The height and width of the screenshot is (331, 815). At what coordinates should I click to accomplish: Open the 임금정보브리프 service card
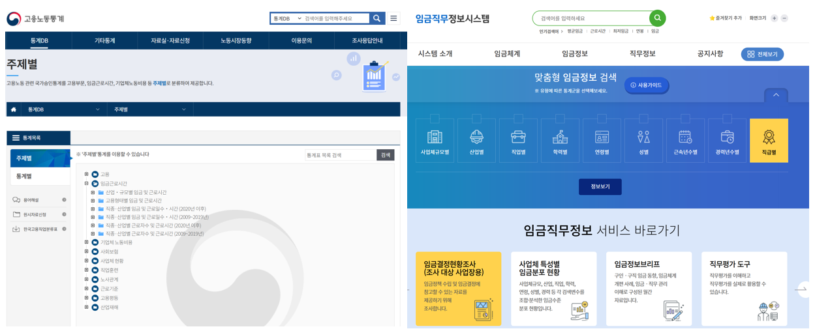point(649,289)
